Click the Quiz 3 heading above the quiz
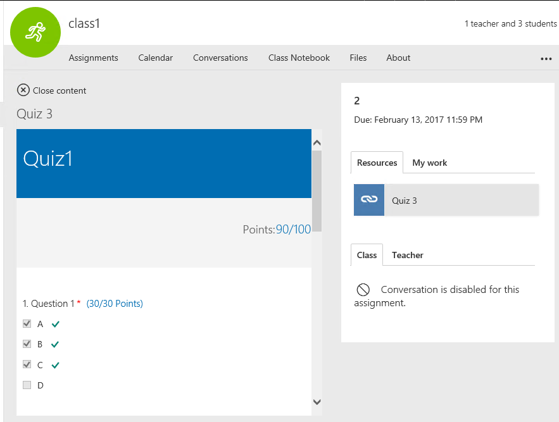559x422 pixels. pyautogui.click(x=35, y=114)
